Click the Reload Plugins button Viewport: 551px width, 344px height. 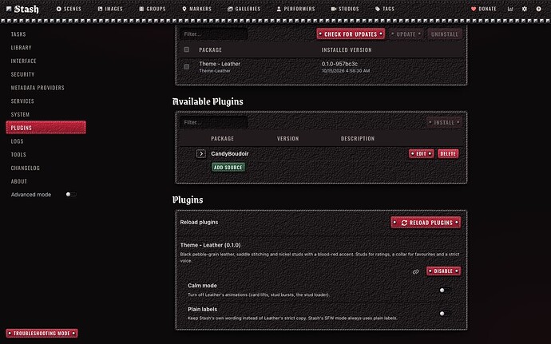426,223
